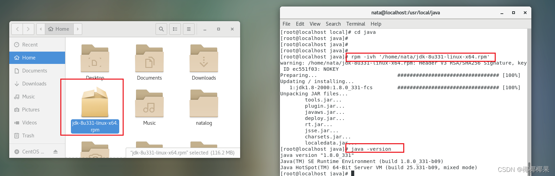Click the 'tools.jar...' output line
The width and height of the screenshot is (555, 176).
tap(323, 100)
